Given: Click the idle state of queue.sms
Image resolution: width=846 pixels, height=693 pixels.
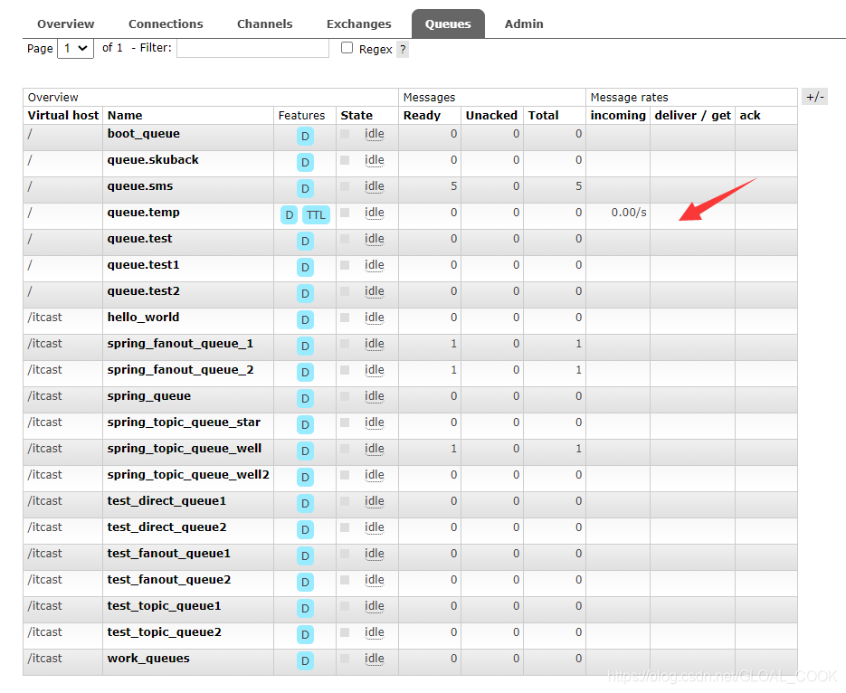Looking at the screenshot, I should pyautogui.click(x=375, y=186).
